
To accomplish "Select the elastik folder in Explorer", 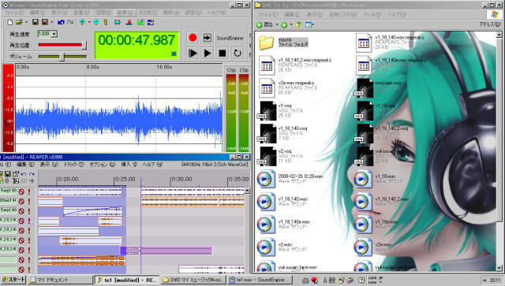I will tap(283, 42).
